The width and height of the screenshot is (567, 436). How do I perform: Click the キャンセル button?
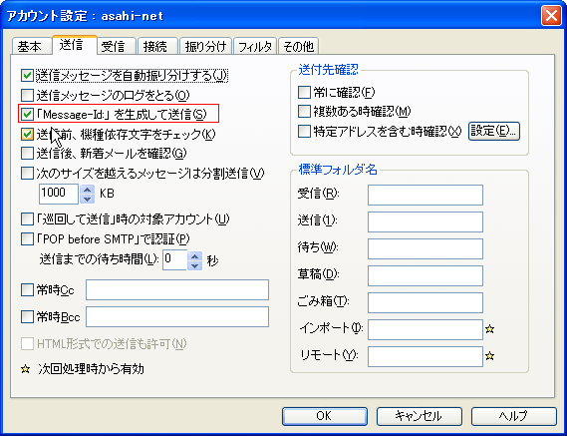click(x=420, y=416)
